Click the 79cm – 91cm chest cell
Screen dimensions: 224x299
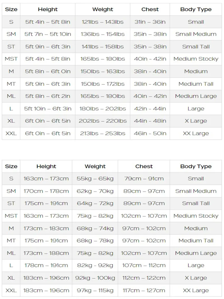tap(144, 179)
